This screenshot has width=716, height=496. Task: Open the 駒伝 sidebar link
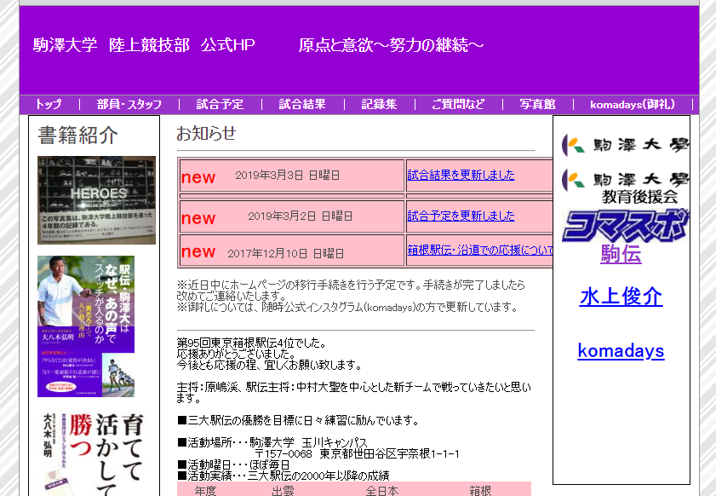tap(621, 254)
